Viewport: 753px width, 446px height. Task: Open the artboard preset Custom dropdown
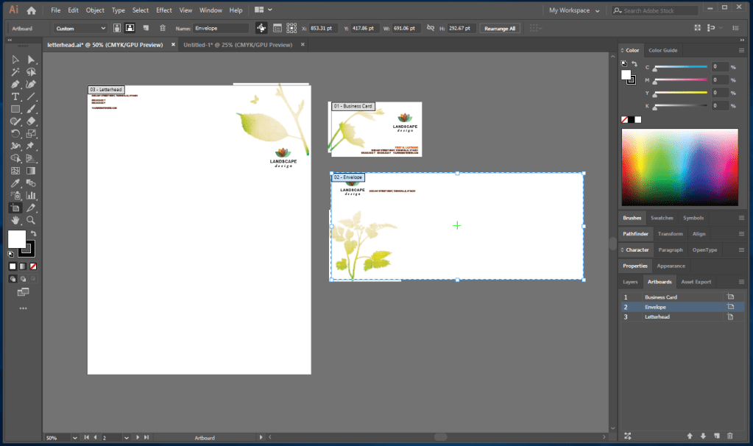(81, 28)
